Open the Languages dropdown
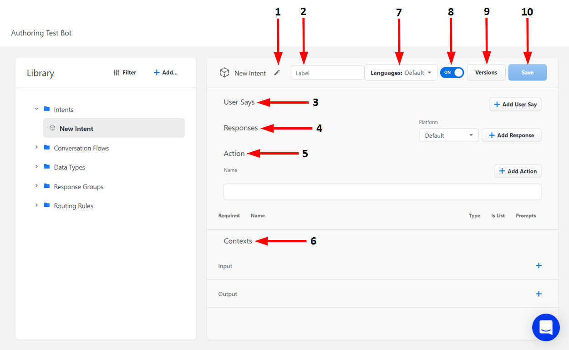The image size is (569, 350). tap(401, 73)
